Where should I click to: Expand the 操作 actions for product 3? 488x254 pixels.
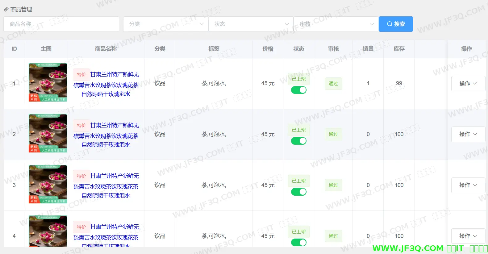tap(468, 185)
